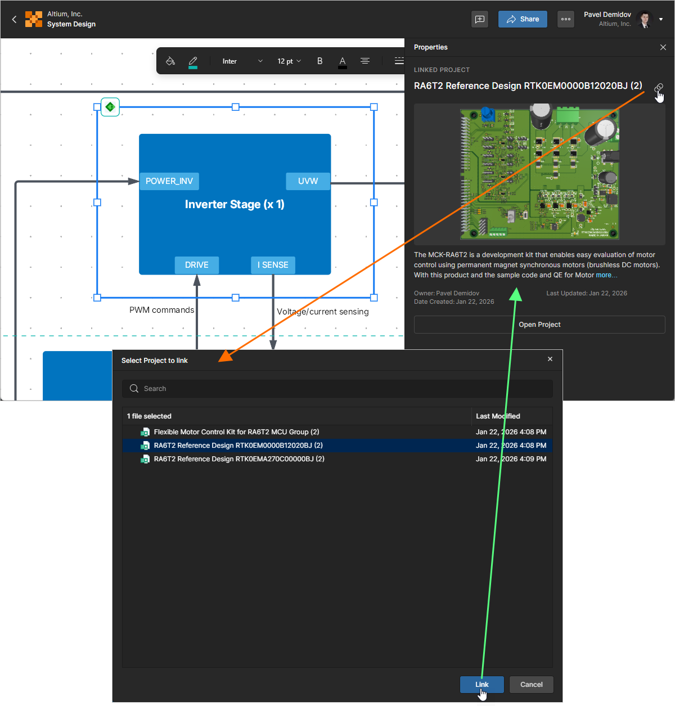Close the Select Project to link dialog
The height and width of the screenshot is (706, 675).
tap(550, 359)
